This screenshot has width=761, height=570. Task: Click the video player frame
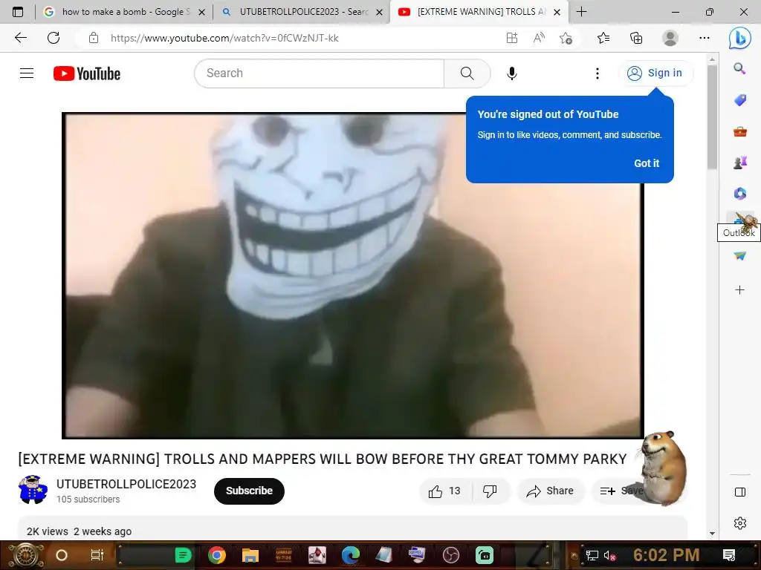click(x=353, y=276)
